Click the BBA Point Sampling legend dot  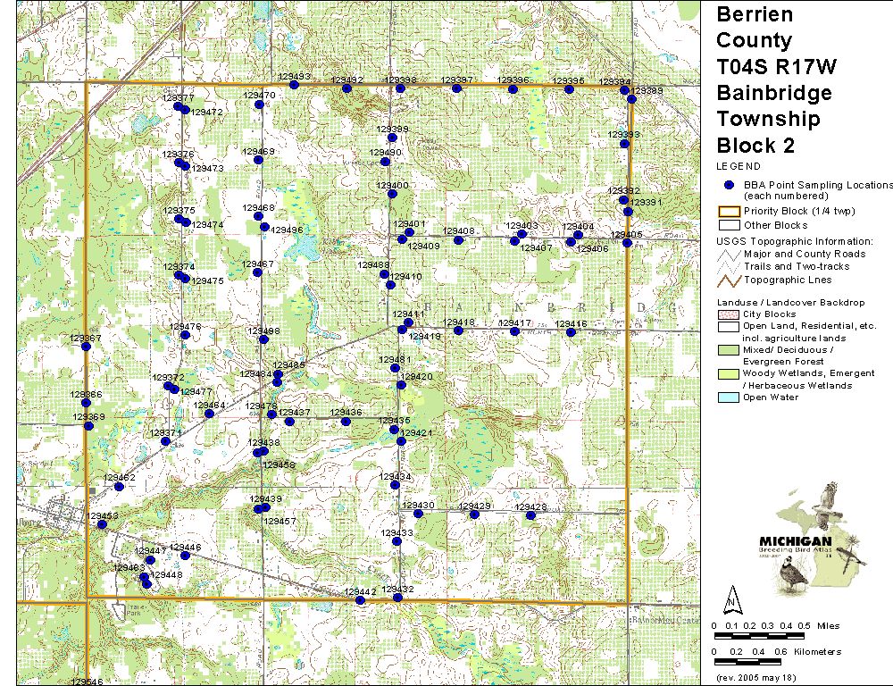[730, 184]
